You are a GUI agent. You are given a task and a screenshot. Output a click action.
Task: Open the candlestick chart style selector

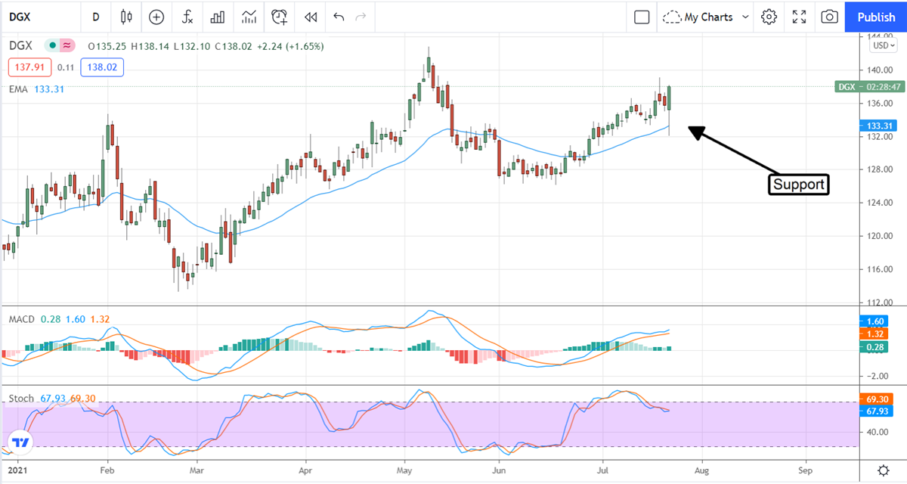click(x=126, y=17)
